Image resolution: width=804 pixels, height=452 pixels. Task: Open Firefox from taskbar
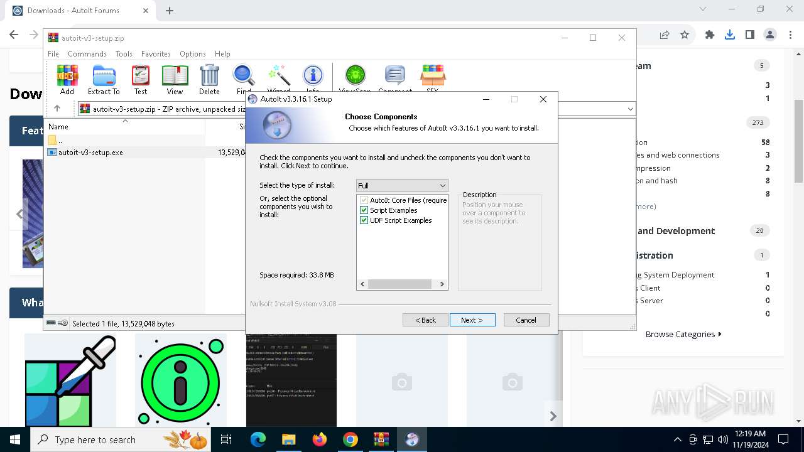[319, 439]
